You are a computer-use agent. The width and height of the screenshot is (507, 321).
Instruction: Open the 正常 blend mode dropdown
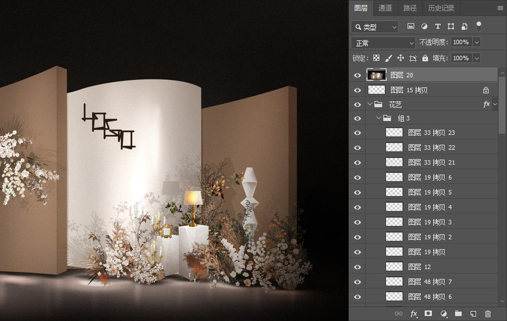click(x=383, y=43)
